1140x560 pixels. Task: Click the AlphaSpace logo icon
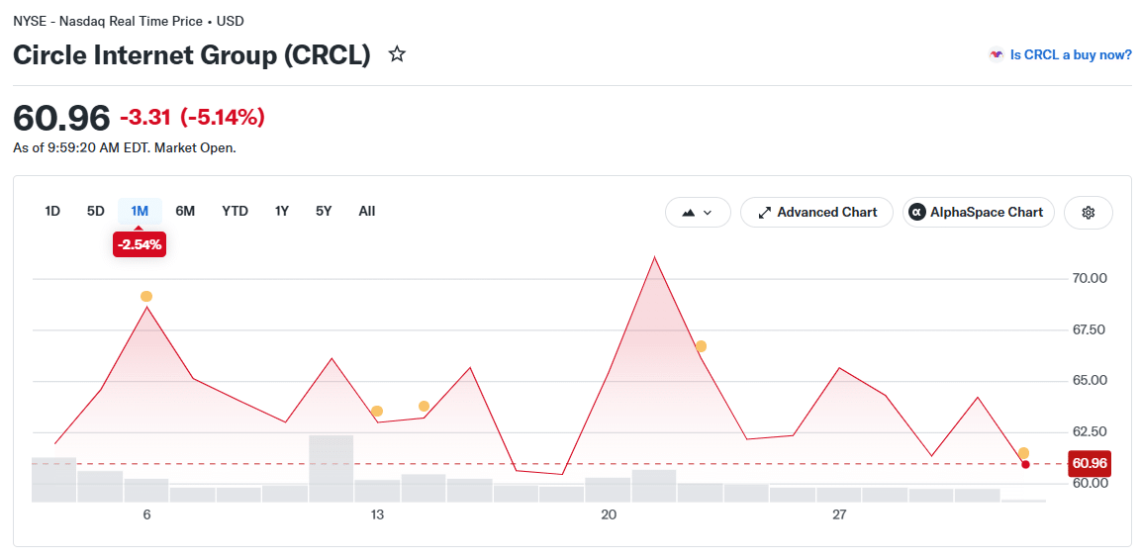[x=917, y=213]
